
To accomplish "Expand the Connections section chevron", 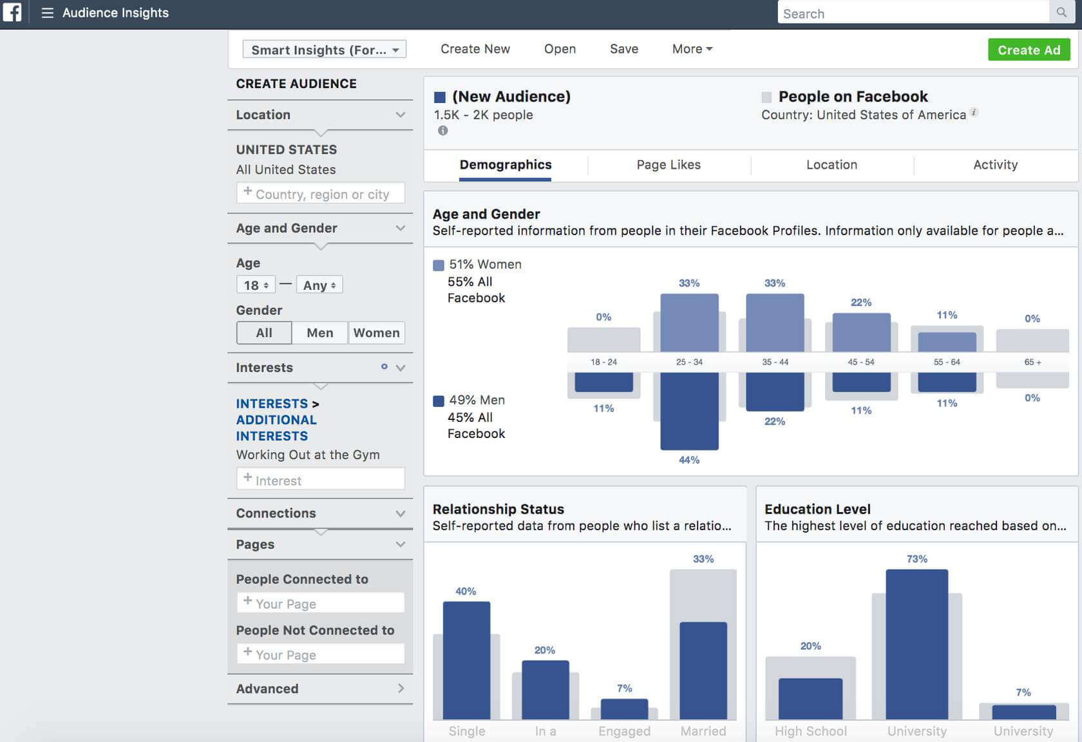I will click(x=401, y=513).
